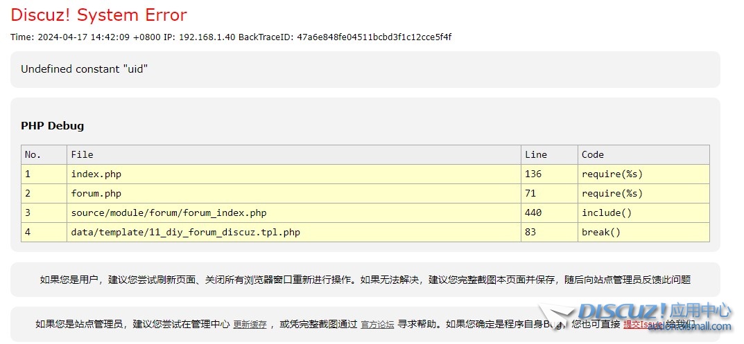Screen dimensions: 744x344
Task: Click the No. column header
Action: coord(33,154)
